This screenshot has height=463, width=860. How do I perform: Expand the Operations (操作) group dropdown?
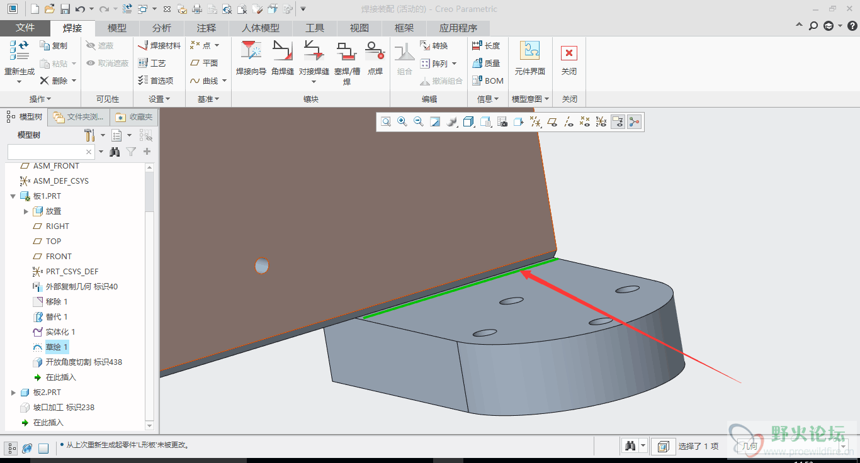pyautogui.click(x=40, y=99)
